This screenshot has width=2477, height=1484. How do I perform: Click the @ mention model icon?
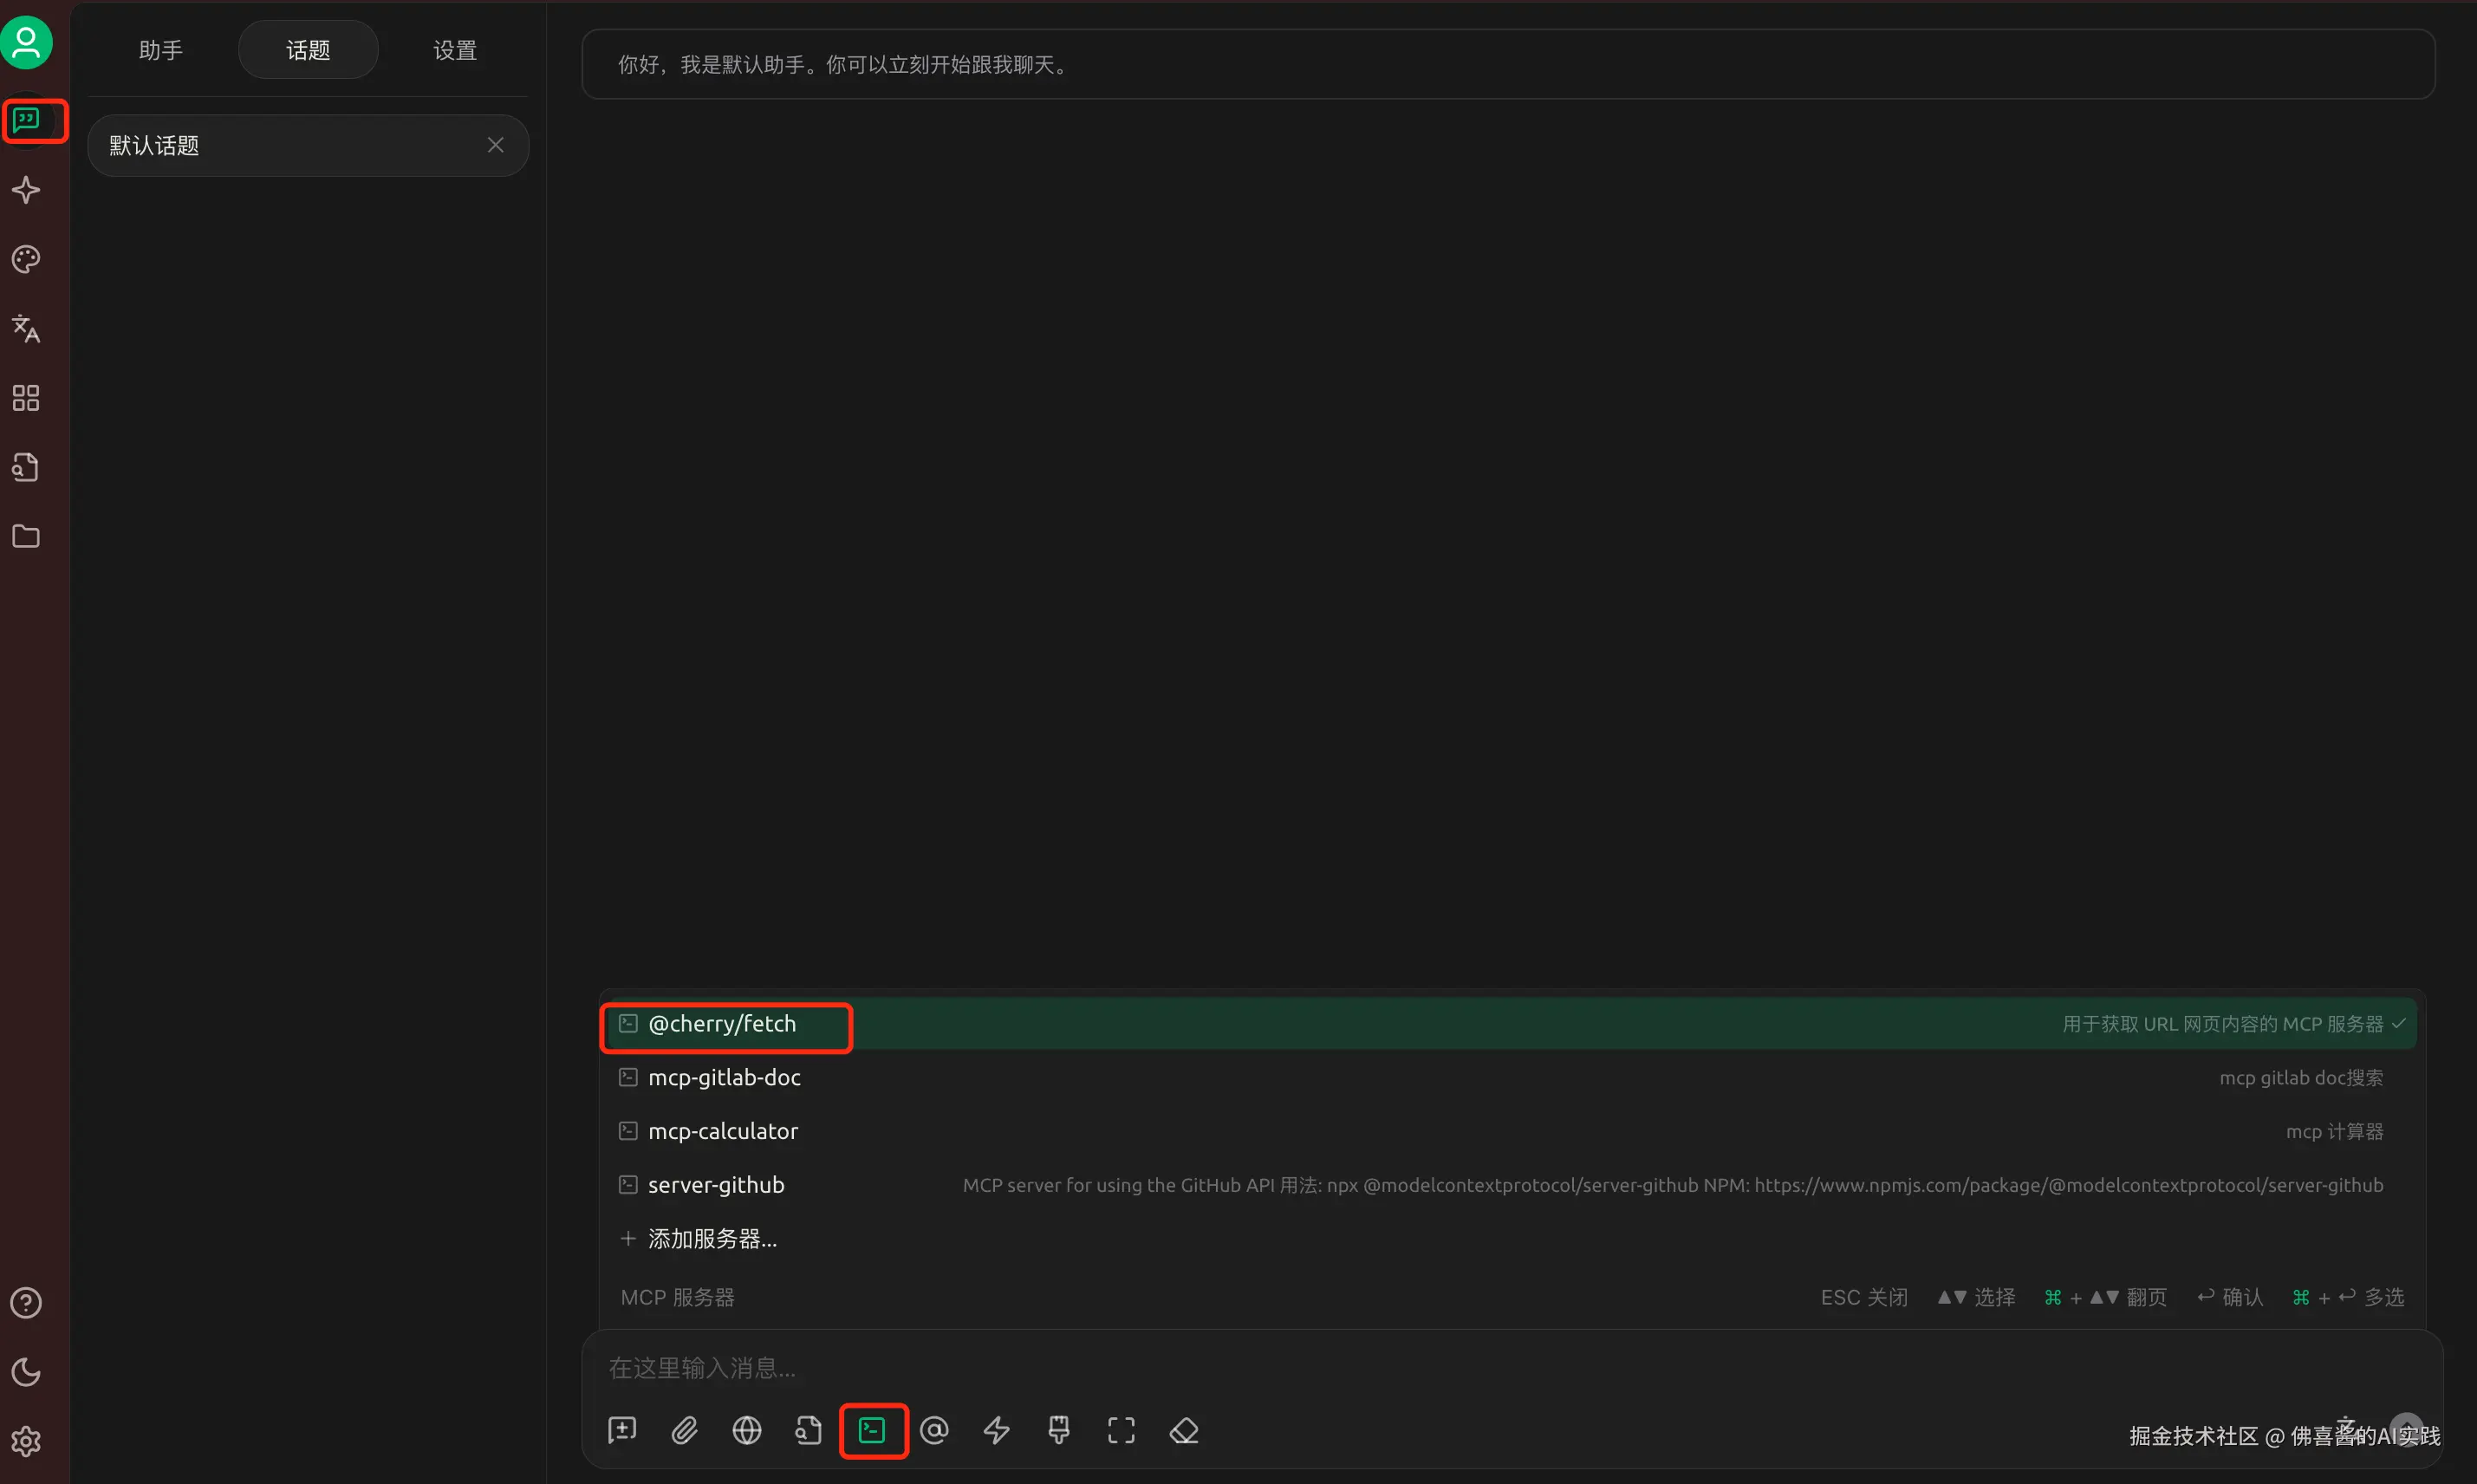(934, 1430)
